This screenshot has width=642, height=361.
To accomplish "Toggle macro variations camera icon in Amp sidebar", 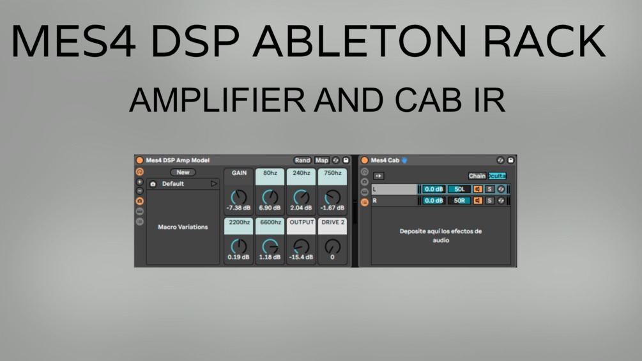I will (140, 201).
